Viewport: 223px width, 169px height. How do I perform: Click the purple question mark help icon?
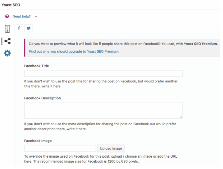(x=7, y=16)
